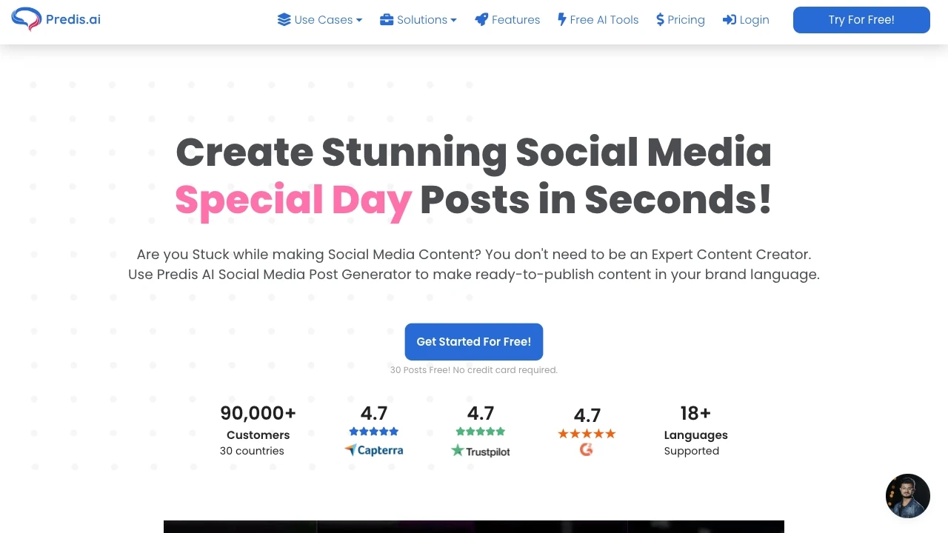Click the layers icon beside Use Cases

284,20
